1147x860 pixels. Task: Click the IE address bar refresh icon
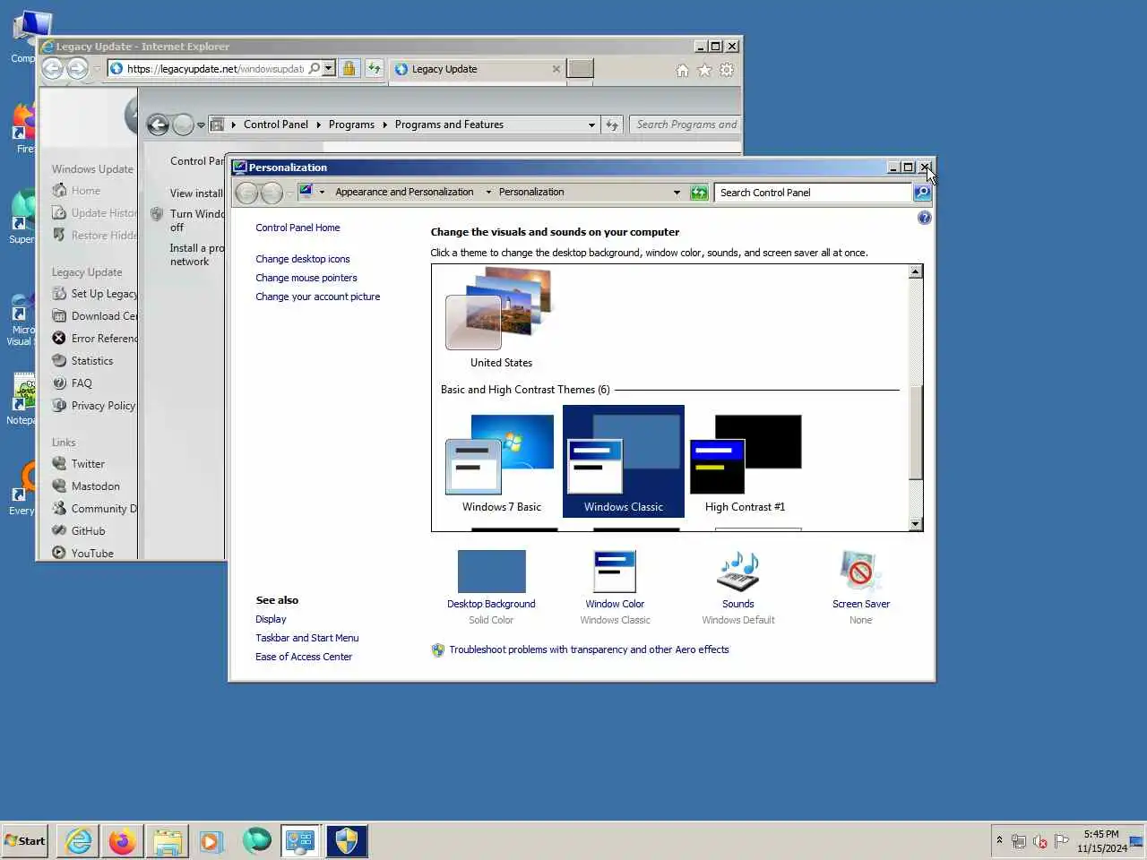pos(374,69)
